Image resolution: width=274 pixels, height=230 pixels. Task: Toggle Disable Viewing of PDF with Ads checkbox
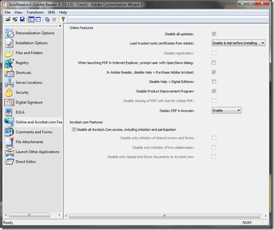click(x=214, y=100)
